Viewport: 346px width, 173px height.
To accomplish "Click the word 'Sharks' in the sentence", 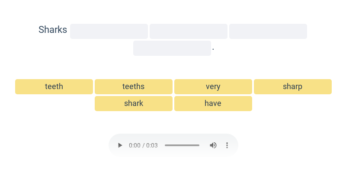I will click(53, 29).
